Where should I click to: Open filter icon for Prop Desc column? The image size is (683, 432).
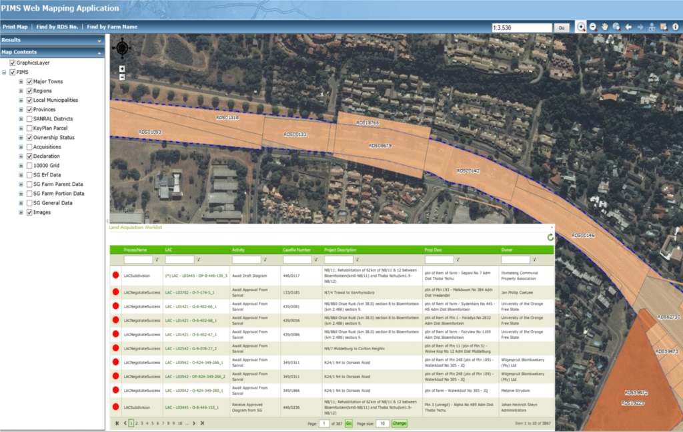click(x=458, y=260)
